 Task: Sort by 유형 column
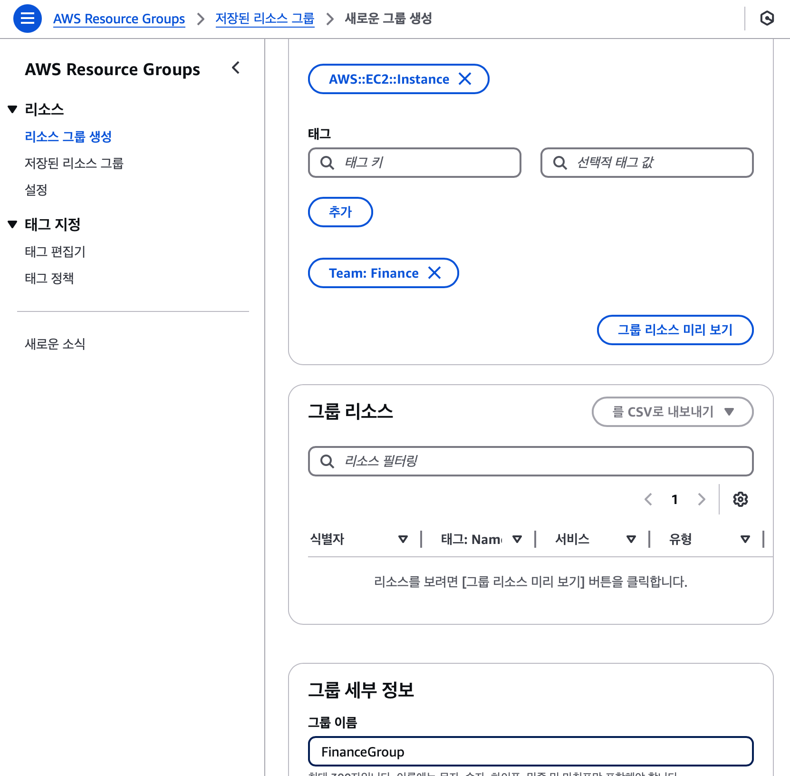(745, 539)
